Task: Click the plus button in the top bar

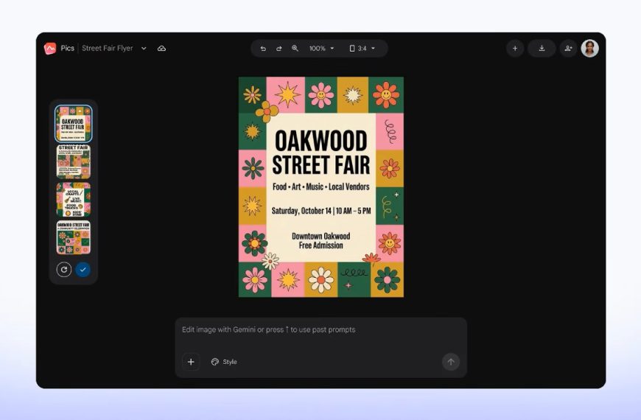Action: (x=515, y=48)
